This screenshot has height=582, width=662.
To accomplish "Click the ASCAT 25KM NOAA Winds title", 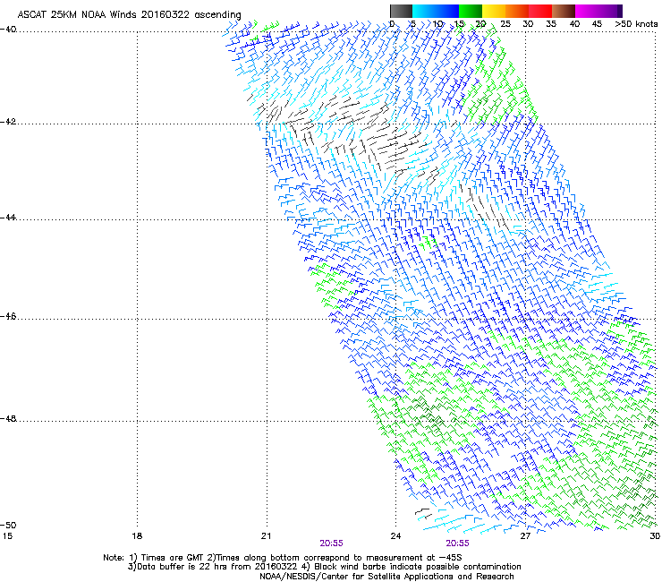I will click(129, 14).
